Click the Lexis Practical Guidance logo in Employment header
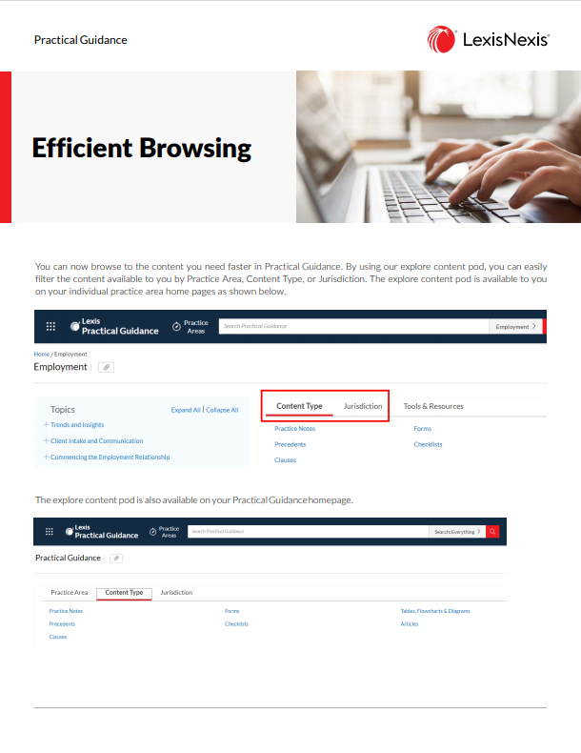Screen dimensions: 581x753 (x=114, y=326)
